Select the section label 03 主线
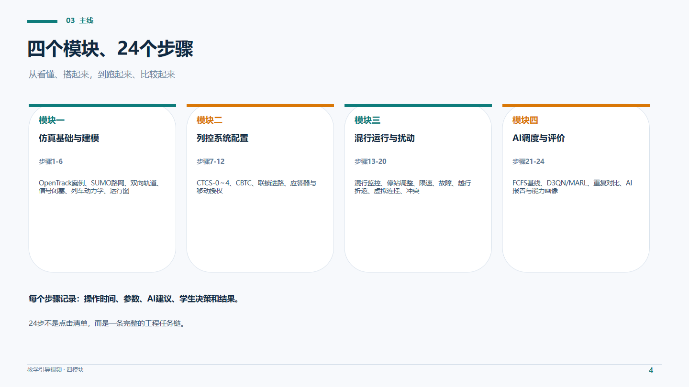Viewport: 689px width, 387px height. pos(79,21)
